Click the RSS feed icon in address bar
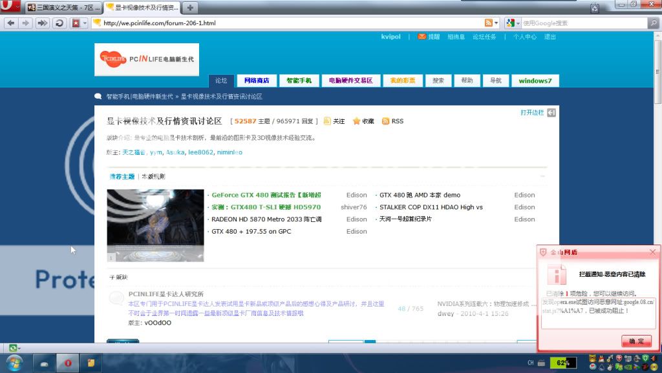The height and width of the screenshot is (373, 662). (489, 23)
